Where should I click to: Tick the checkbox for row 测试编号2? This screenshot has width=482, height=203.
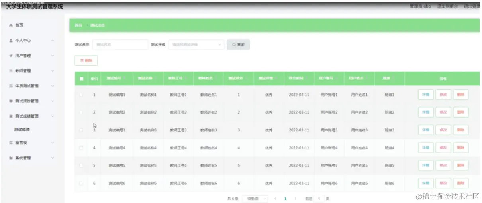(x=81, y=112)
